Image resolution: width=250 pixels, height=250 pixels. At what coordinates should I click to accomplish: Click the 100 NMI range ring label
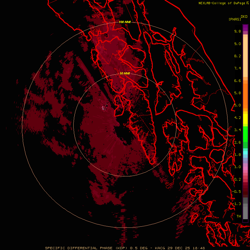pyautogui.click(x=125, y=22)
